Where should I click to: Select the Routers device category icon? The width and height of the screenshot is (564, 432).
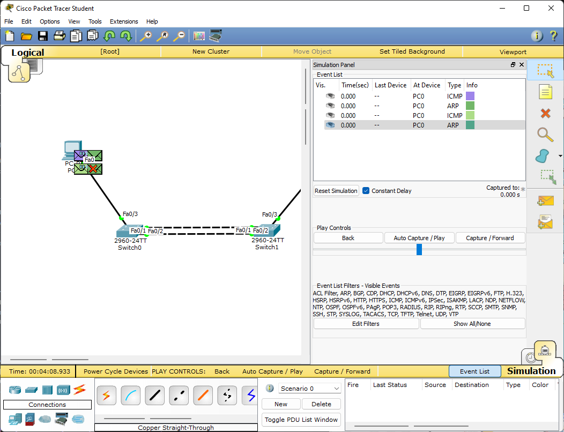pos(15,390)
